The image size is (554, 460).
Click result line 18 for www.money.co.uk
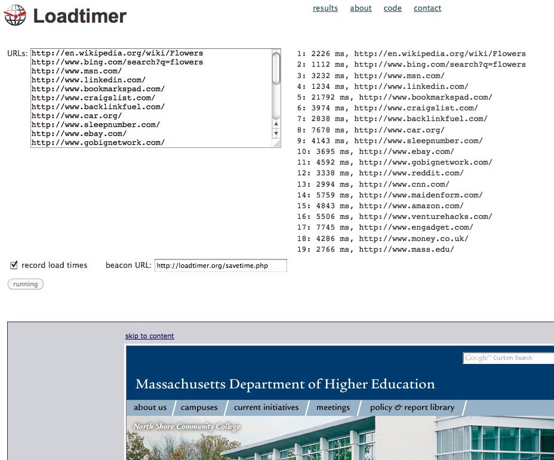(383, 239)
